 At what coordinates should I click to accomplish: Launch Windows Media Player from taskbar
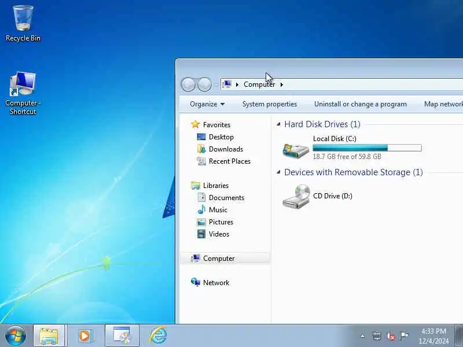pos(85,336)
